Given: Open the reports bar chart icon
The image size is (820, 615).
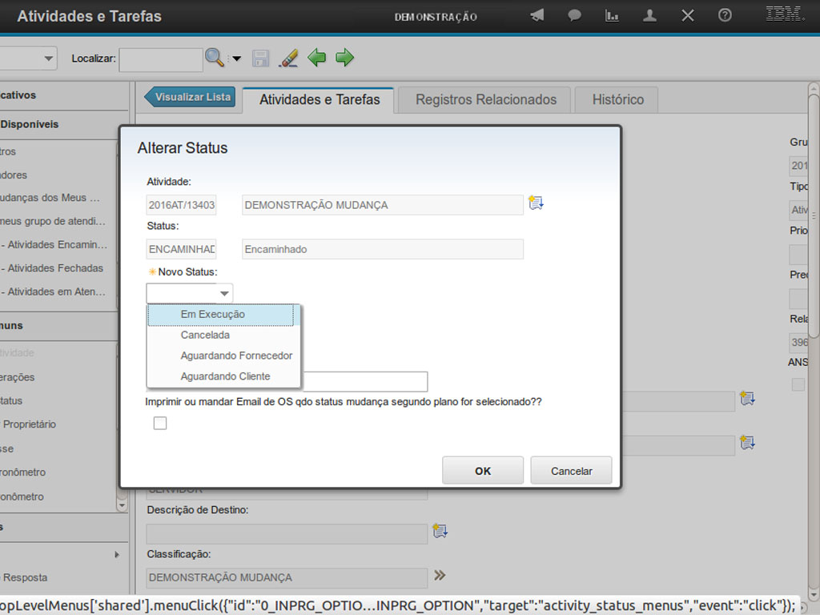Looking at the screenshot, I should click(x=612, y=15).
